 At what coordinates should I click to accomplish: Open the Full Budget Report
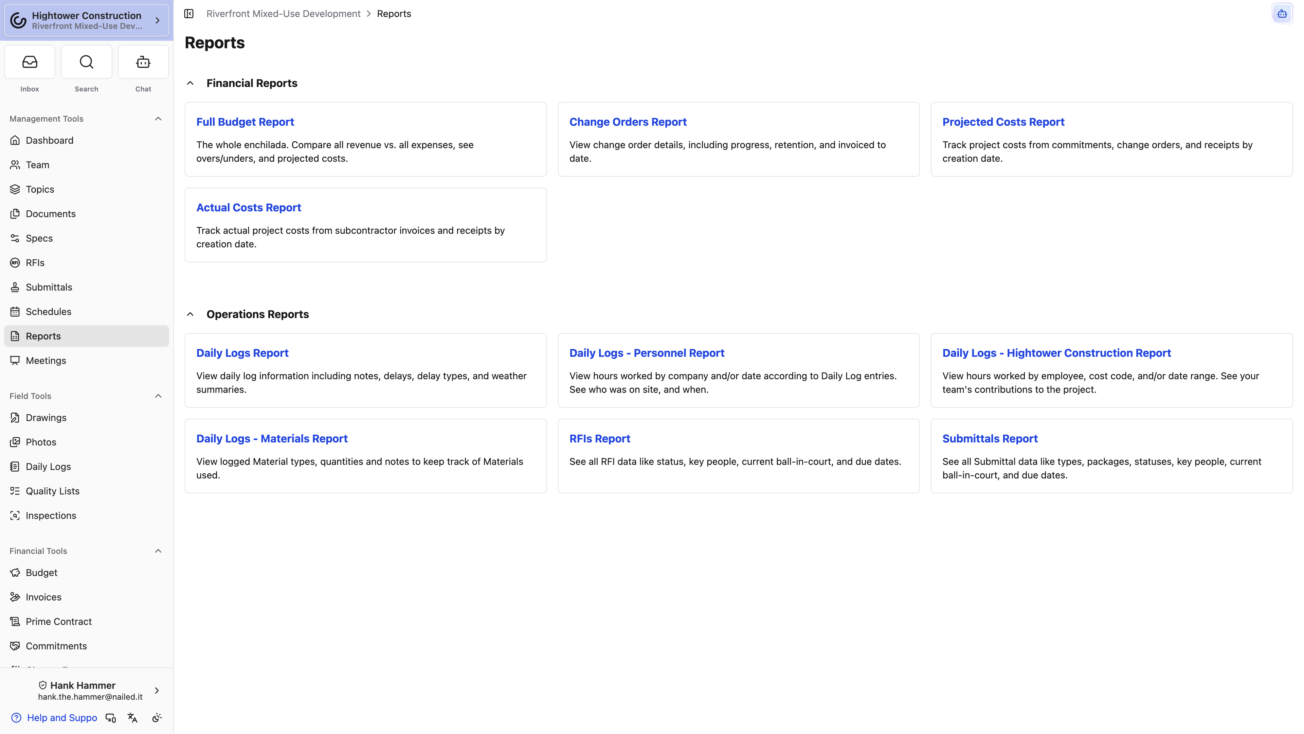[x=245, y=122]
